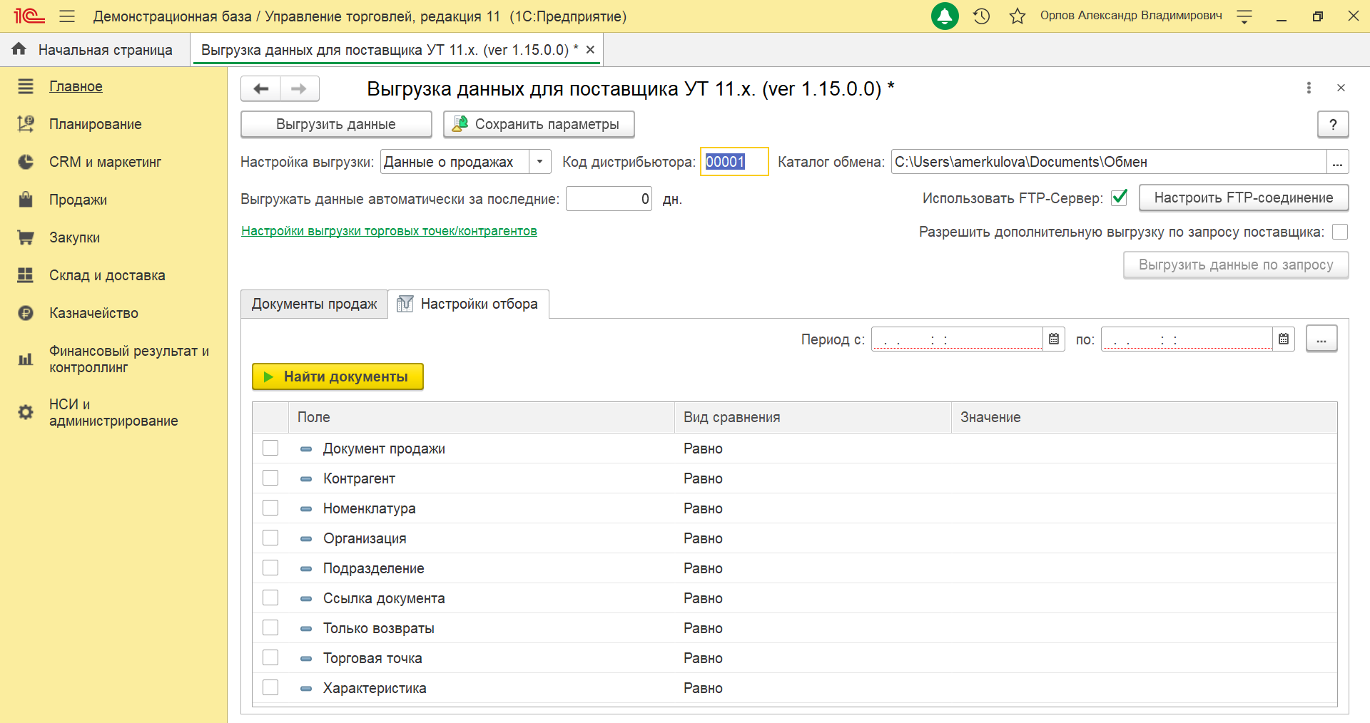Check Ссылка документа filter row
Screen dimensions: 1370x723
click(x=270, y=598)
